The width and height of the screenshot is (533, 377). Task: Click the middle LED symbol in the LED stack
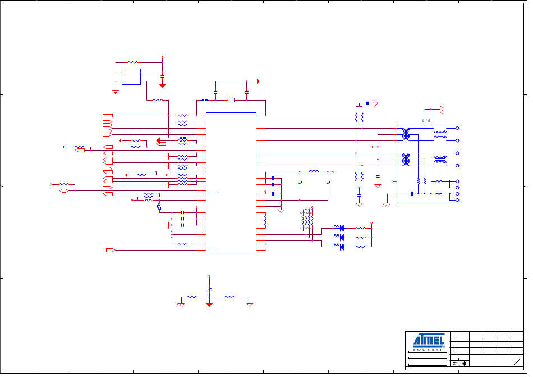point(339,237)
